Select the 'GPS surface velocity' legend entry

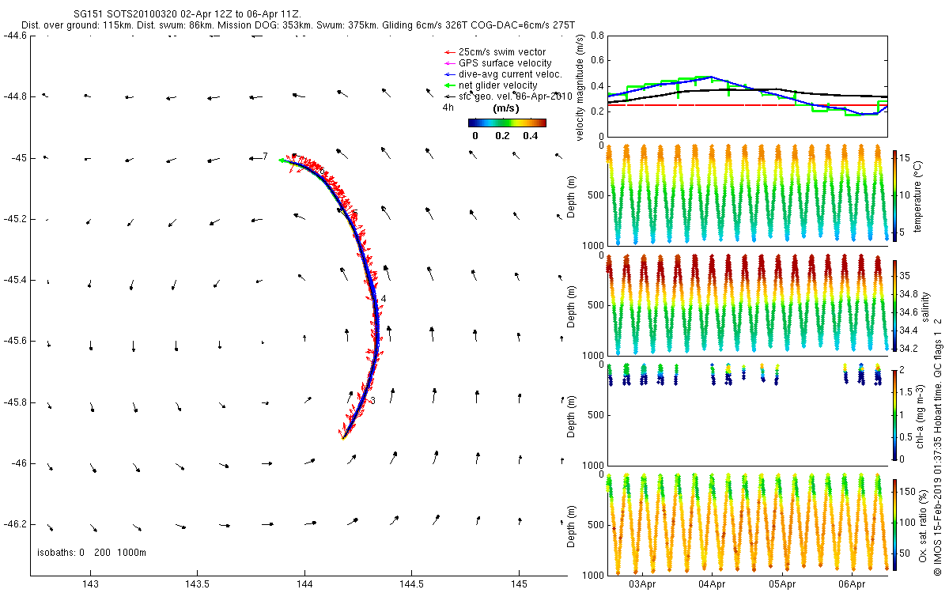(x=505, y=63)
